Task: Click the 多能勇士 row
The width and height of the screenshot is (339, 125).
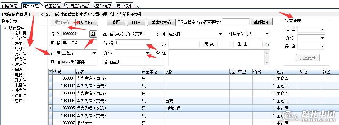Action: point(194,122)
